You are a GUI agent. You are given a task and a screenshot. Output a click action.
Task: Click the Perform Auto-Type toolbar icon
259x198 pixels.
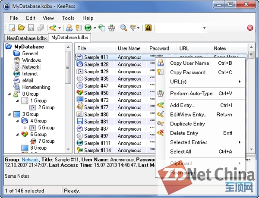pyautogui.click(x=111, y=28)
